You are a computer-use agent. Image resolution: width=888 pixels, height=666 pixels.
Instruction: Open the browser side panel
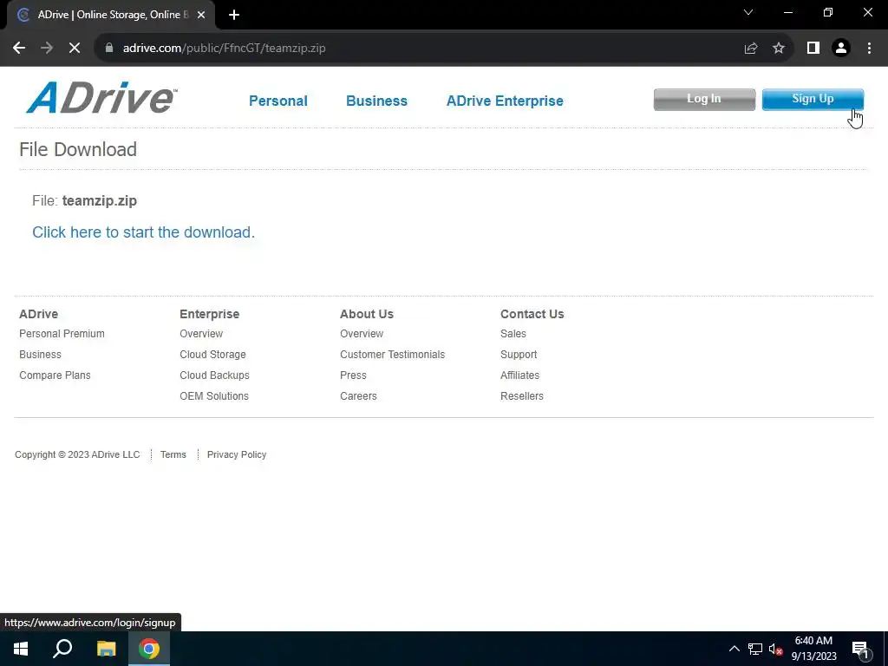[x=813, y=49]
